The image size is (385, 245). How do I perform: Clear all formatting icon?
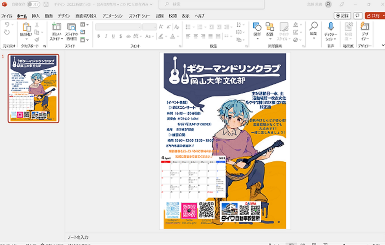point(176,27)
